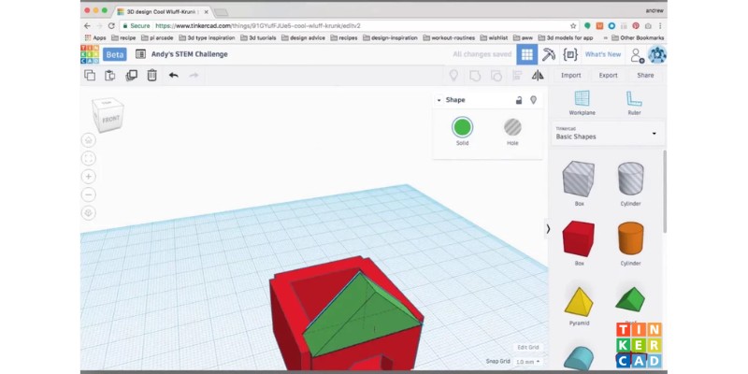Open the pi arcade bookmark folder

[x=157, y=37]
